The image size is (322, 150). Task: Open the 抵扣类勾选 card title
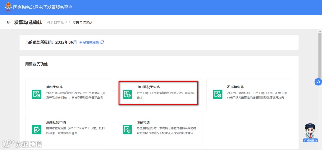pos(55,87)
